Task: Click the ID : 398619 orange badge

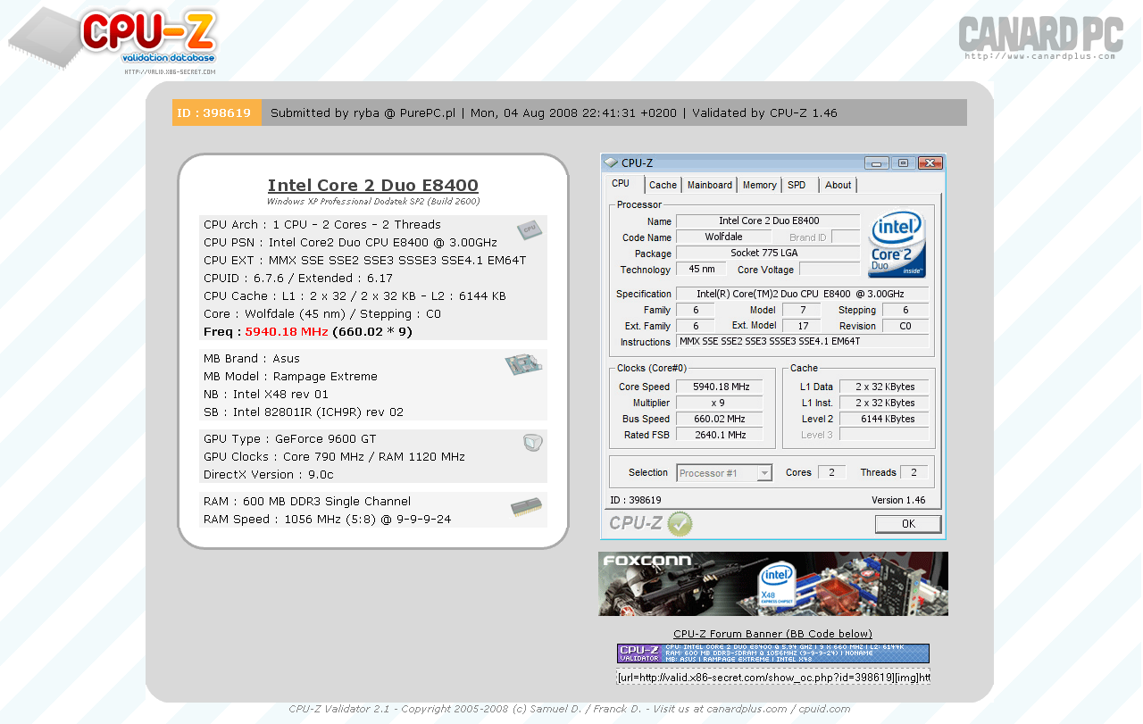Action: 217,112
